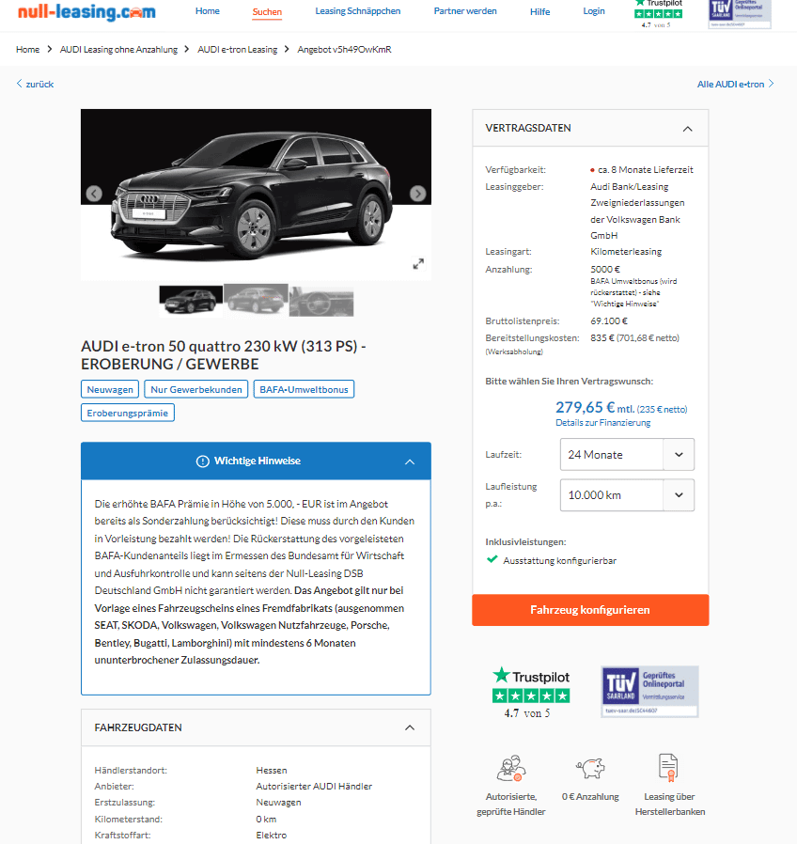Click the Leasing über Herstellerbanken document icon
The image size is (797, 844).
(668, 768)
